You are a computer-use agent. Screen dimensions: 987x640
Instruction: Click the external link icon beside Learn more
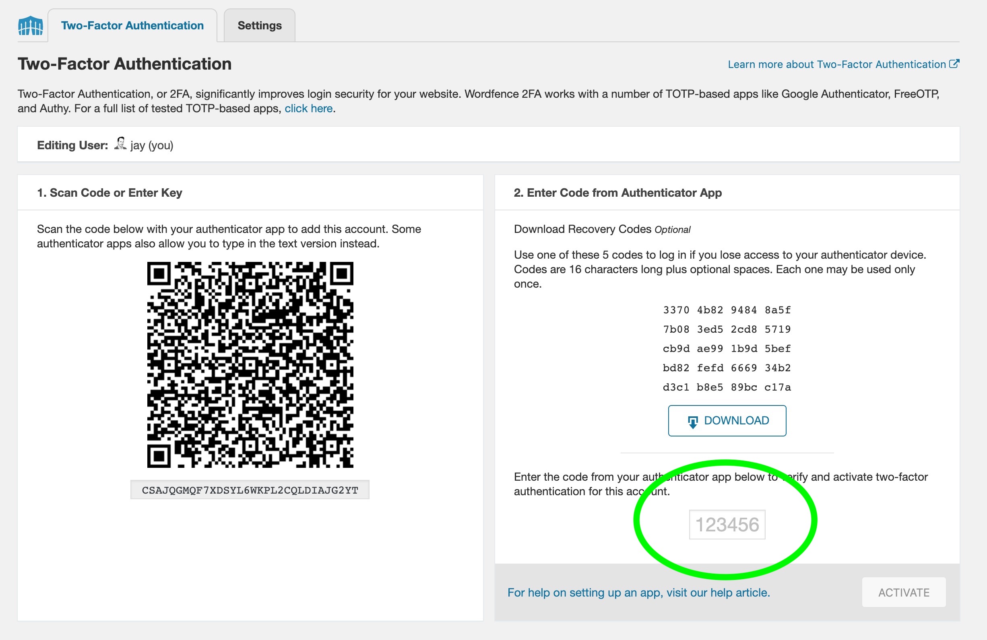(x=954, y=64)
